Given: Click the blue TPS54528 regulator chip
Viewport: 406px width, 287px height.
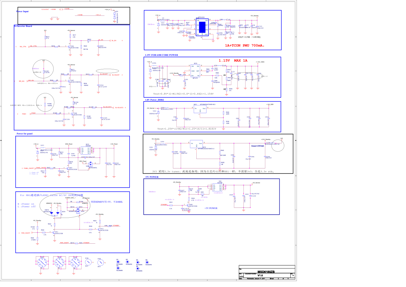Looking at the screenshot, I should pos(202,27).
